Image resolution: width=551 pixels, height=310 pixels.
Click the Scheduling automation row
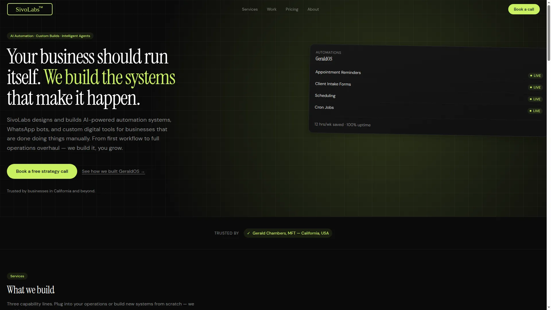coord(428,97)
